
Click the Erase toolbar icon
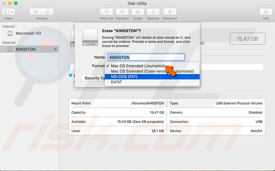[x=137, y=12]
